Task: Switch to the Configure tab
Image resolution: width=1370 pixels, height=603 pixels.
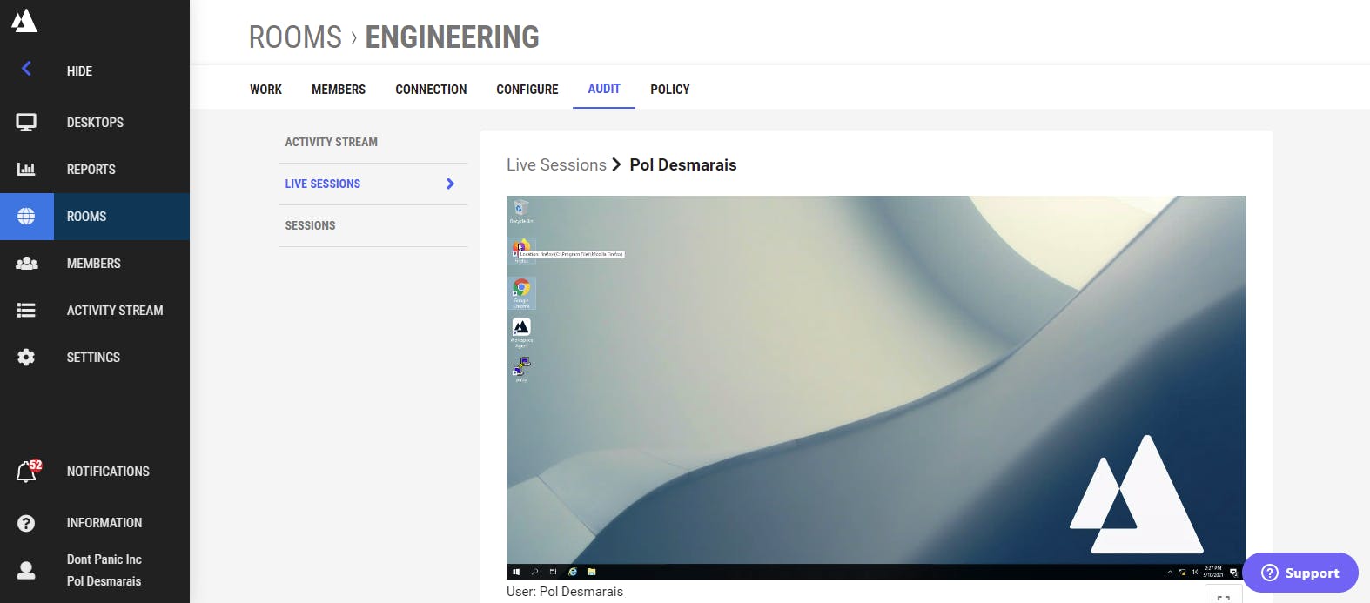Action: point(527,90)
